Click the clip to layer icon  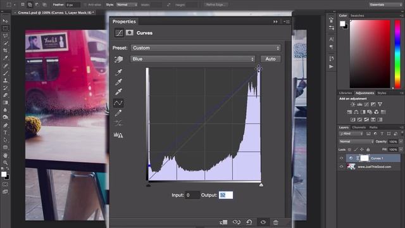click(x=223, y=222)
